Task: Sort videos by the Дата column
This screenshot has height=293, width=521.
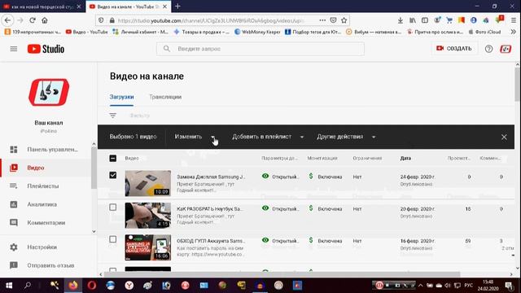Action: (405, 158)
